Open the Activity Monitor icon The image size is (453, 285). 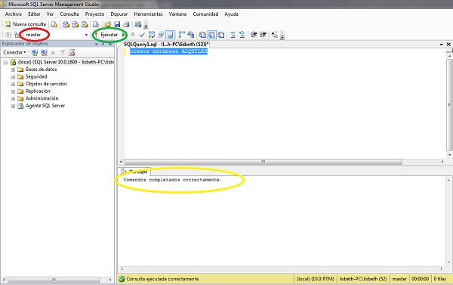138,25
